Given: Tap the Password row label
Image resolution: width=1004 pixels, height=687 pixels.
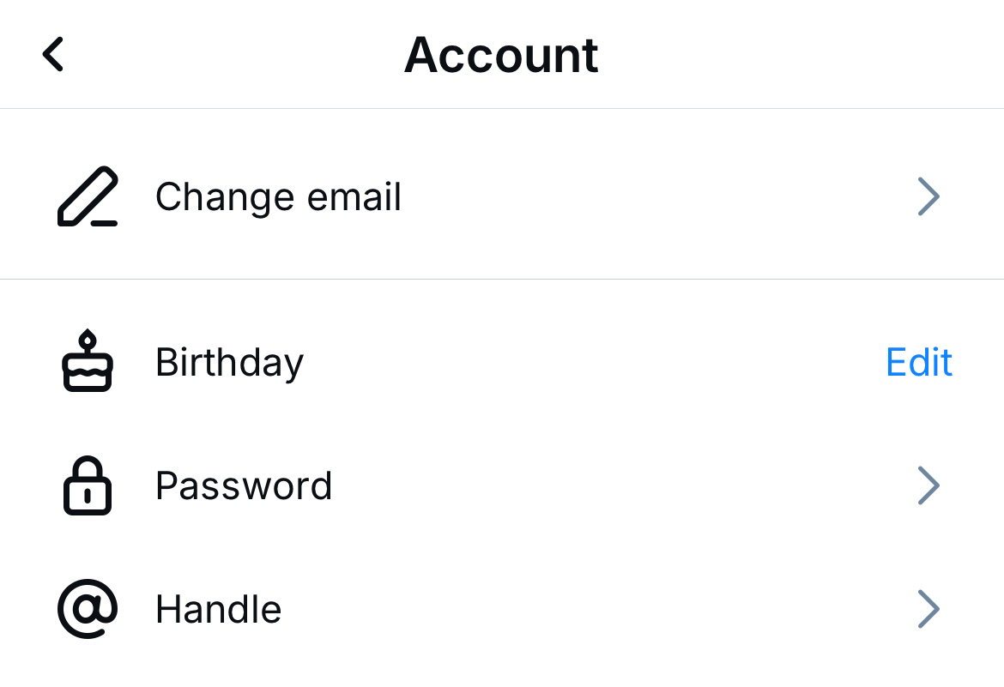Looking at the screenshot, I should point(244,485).
